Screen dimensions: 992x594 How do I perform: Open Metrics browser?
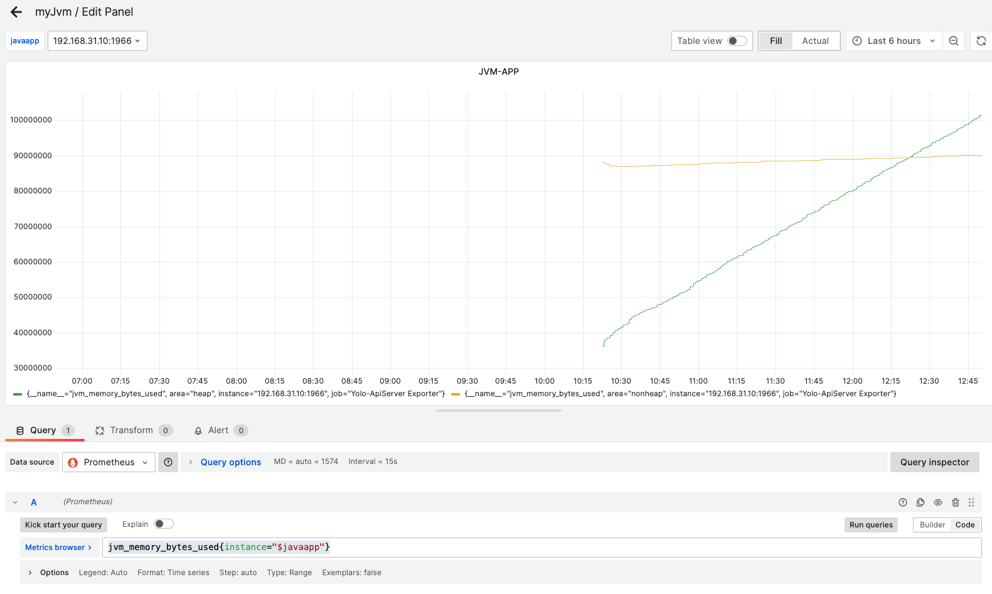pyautogui.click(x=58, y=548)
